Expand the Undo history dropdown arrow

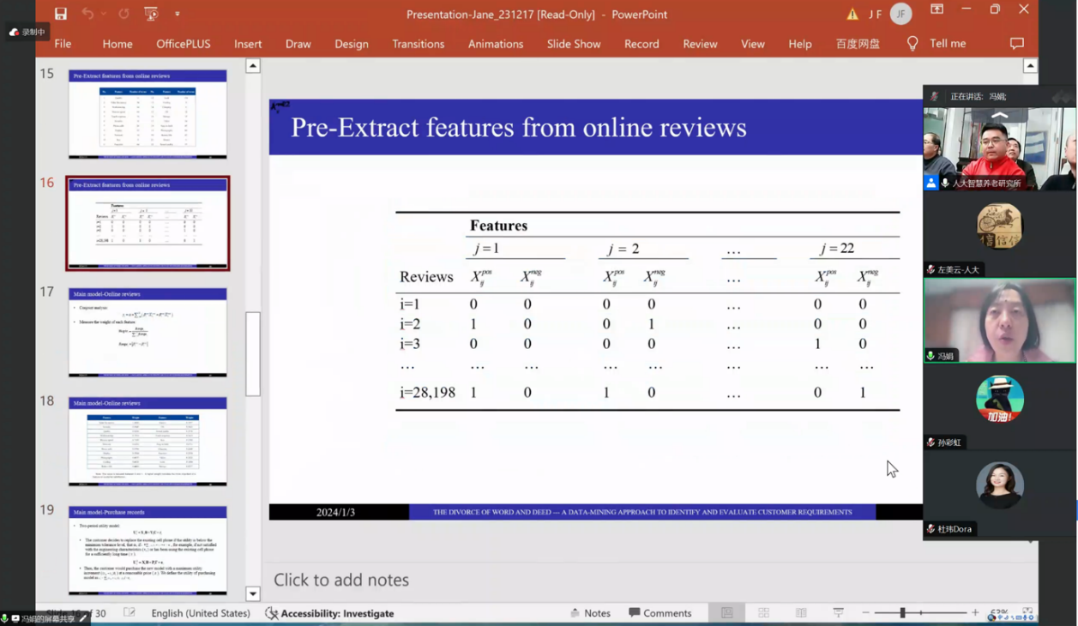[x=104, y=14]
